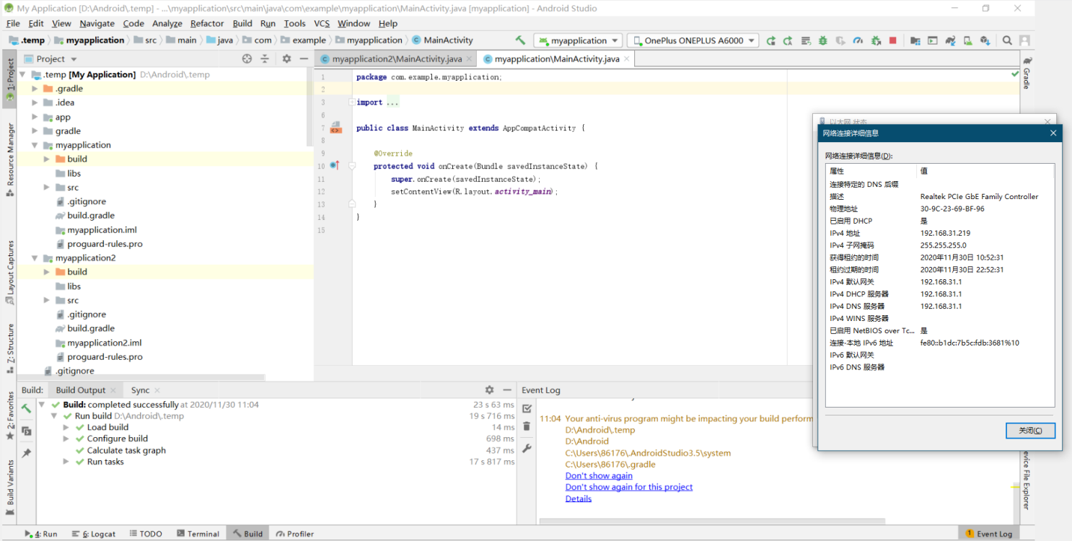Click the Profile app gauge icon
Viewport: 1072px width, 541px height.
(858, 40)
